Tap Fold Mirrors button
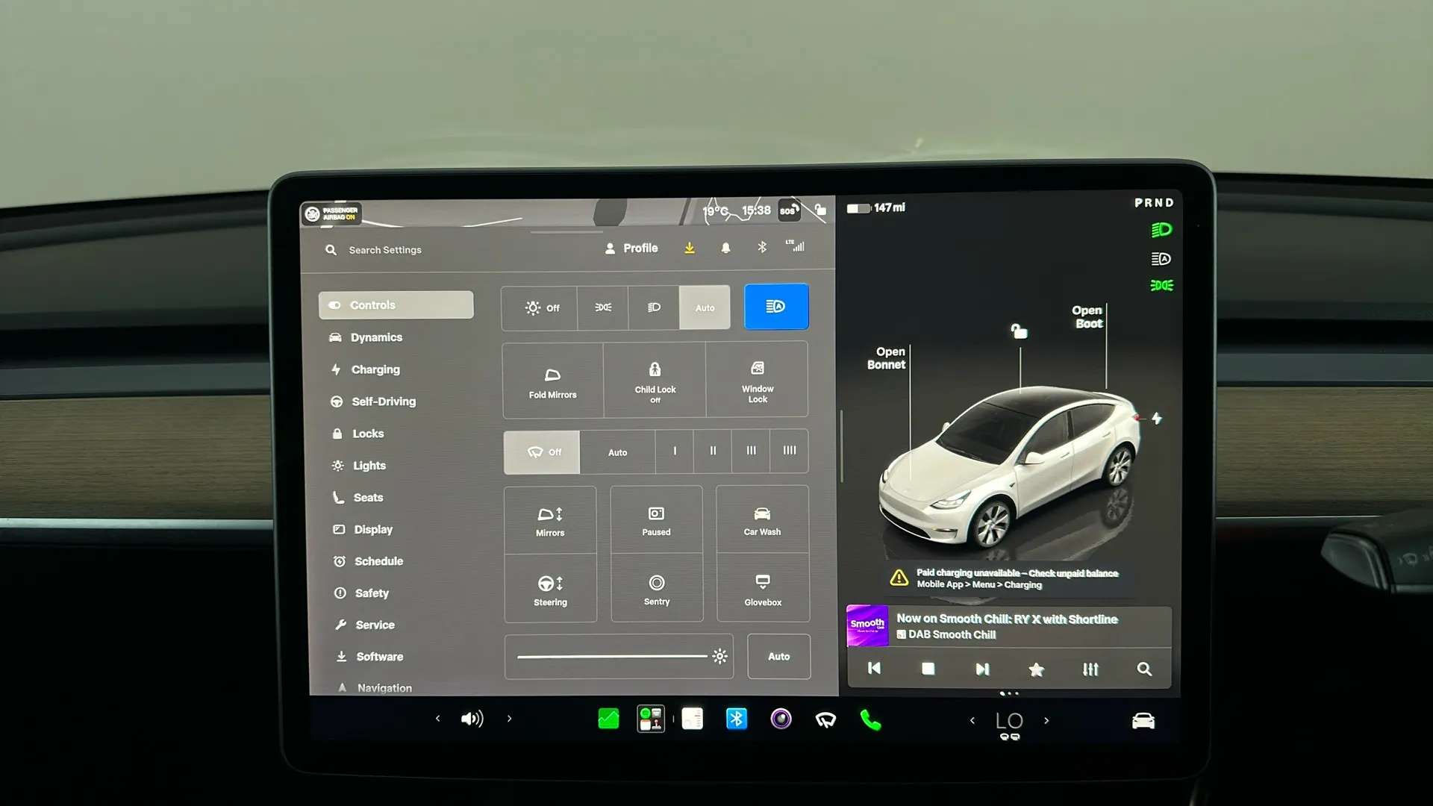1433x806 pixels. point(552,381)
